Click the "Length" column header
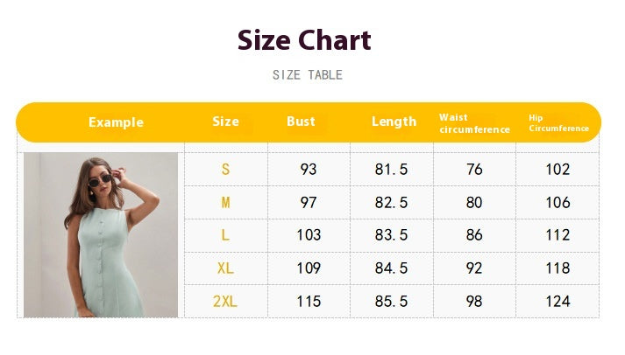 (394, 122)
